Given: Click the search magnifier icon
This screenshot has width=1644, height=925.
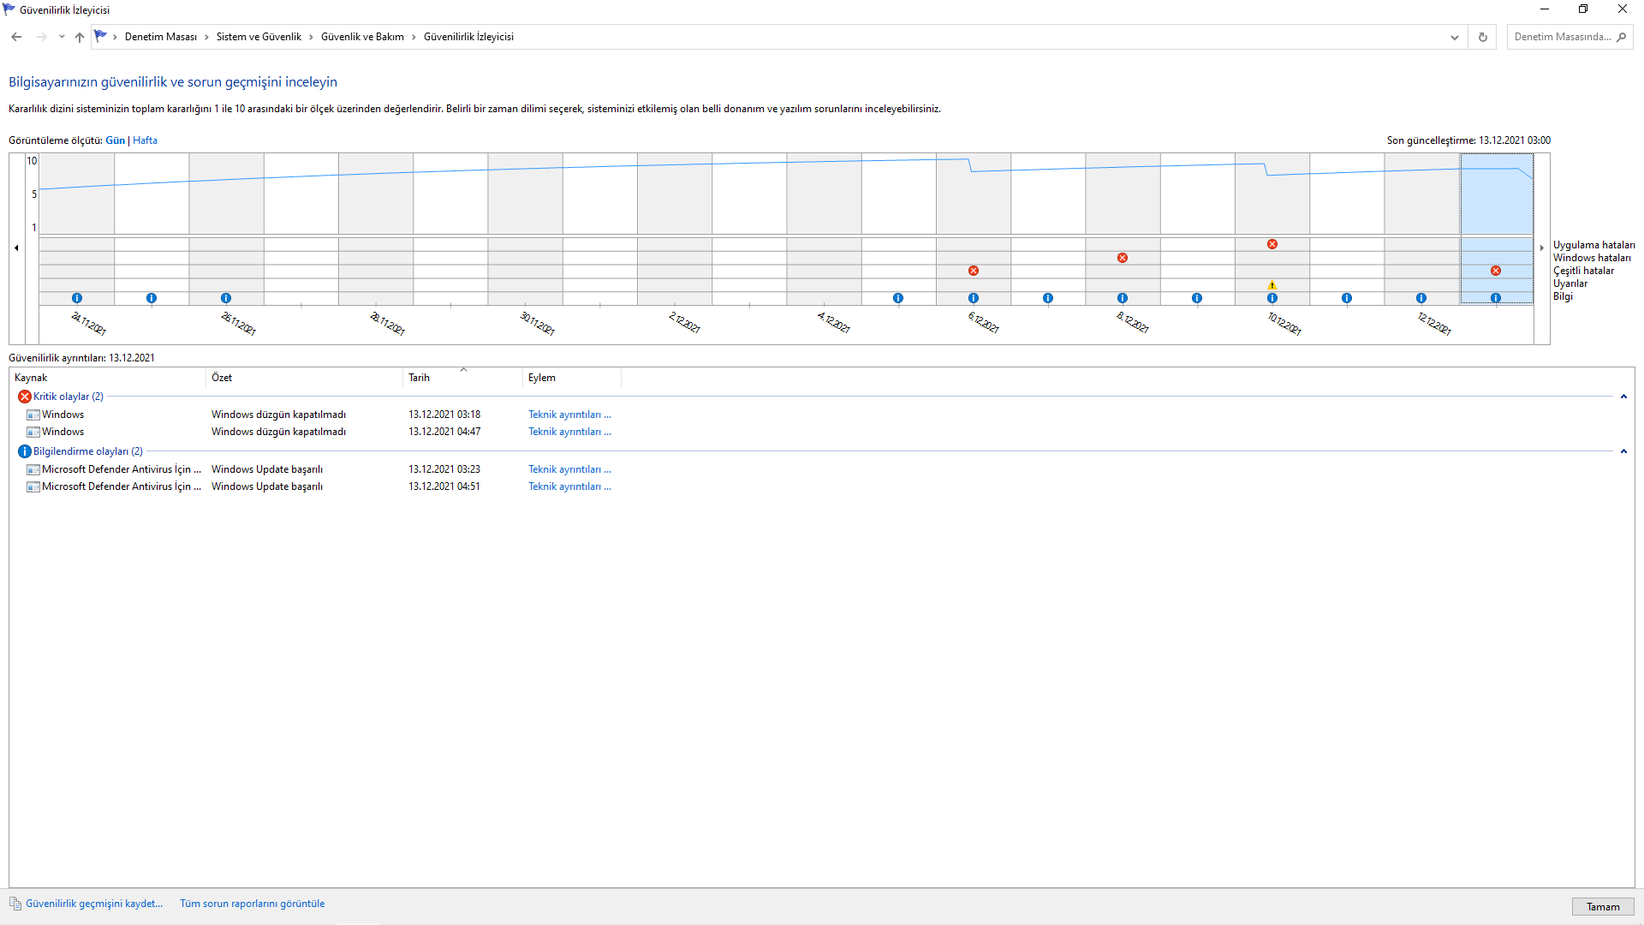Looking at the screenshot, I should point(1622,37).
